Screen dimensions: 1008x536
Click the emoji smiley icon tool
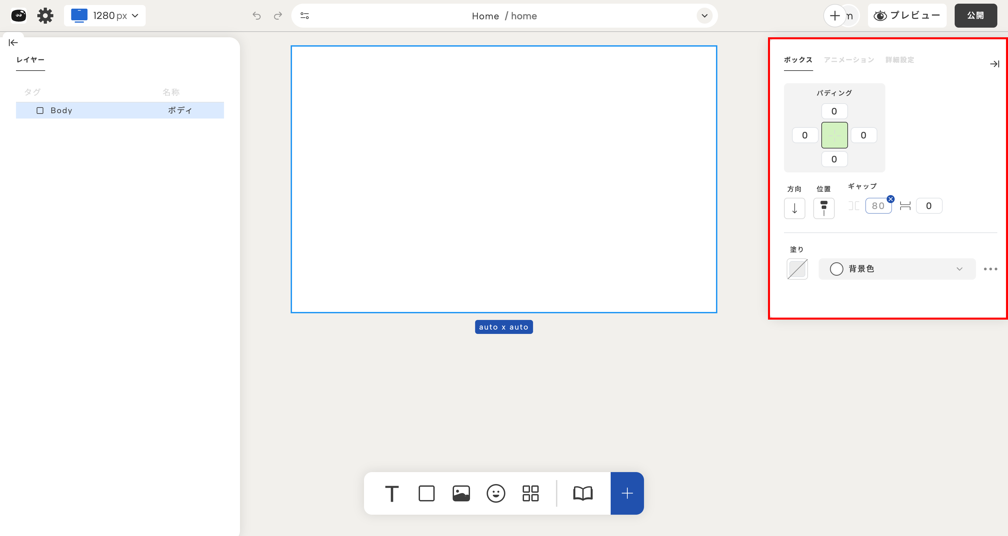click(496, 493)
